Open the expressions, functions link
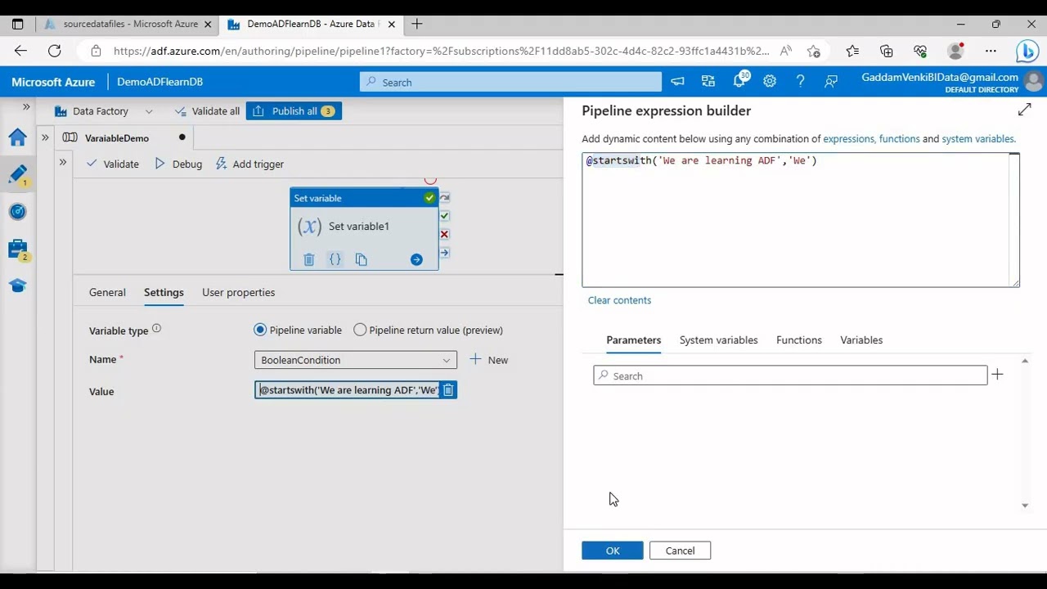This screenshot has width=1047, height=589. (871, 139)
